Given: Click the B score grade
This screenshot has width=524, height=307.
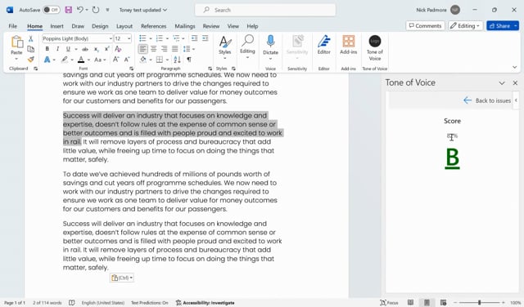Looking at the screenshot, I should point(452,158).
